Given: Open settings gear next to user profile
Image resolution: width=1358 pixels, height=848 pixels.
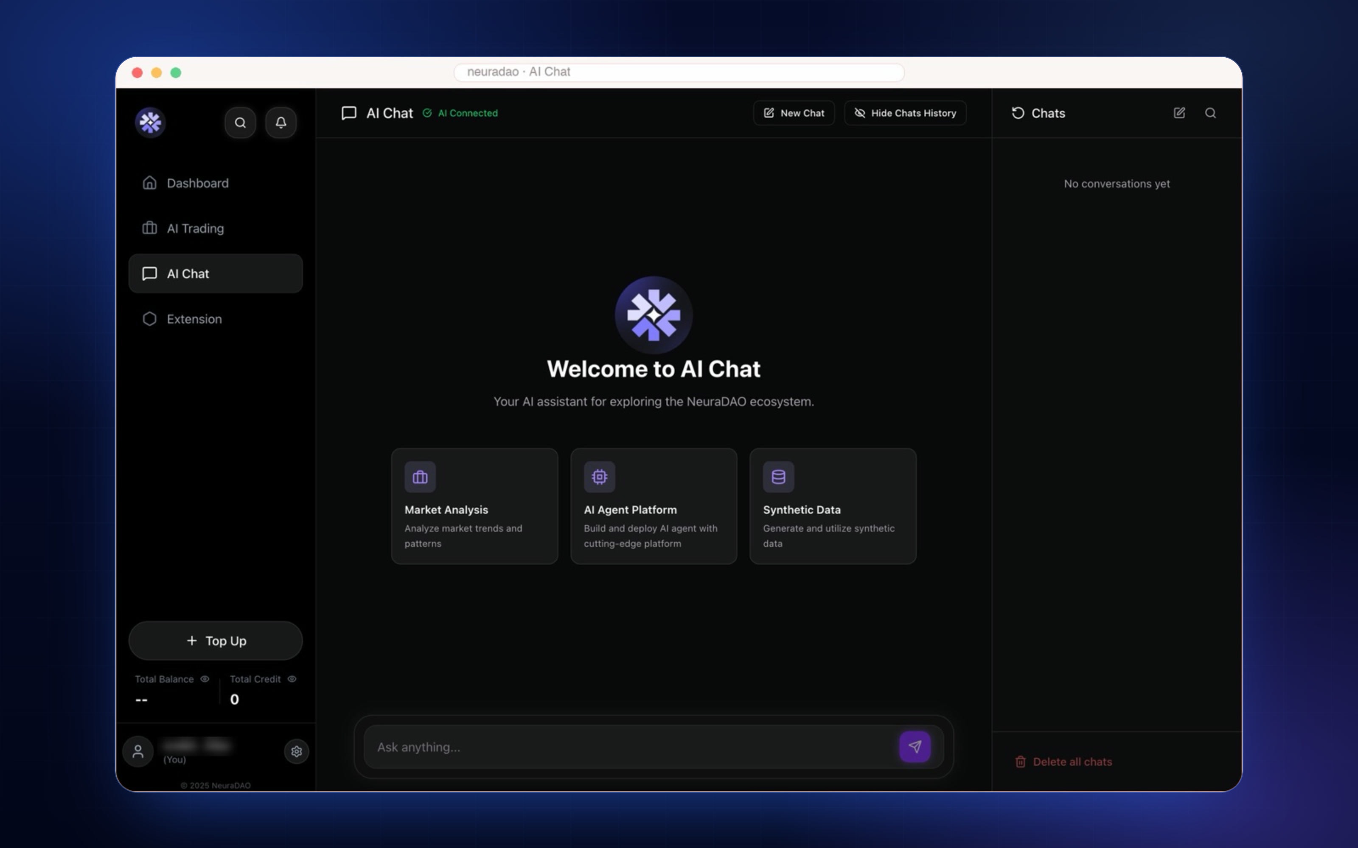Looking at the screenshot, I should 296,751.
